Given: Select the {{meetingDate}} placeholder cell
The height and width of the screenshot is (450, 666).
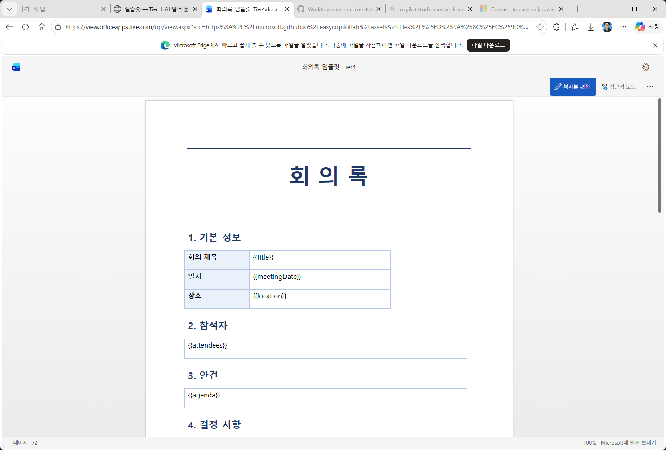Looking at the screenshot, I should click(x=320, y=279).
